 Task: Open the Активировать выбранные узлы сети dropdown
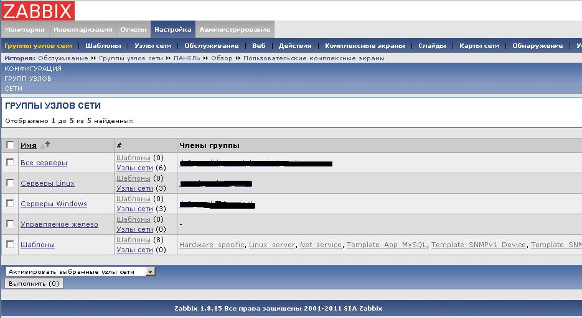point(80,271)
